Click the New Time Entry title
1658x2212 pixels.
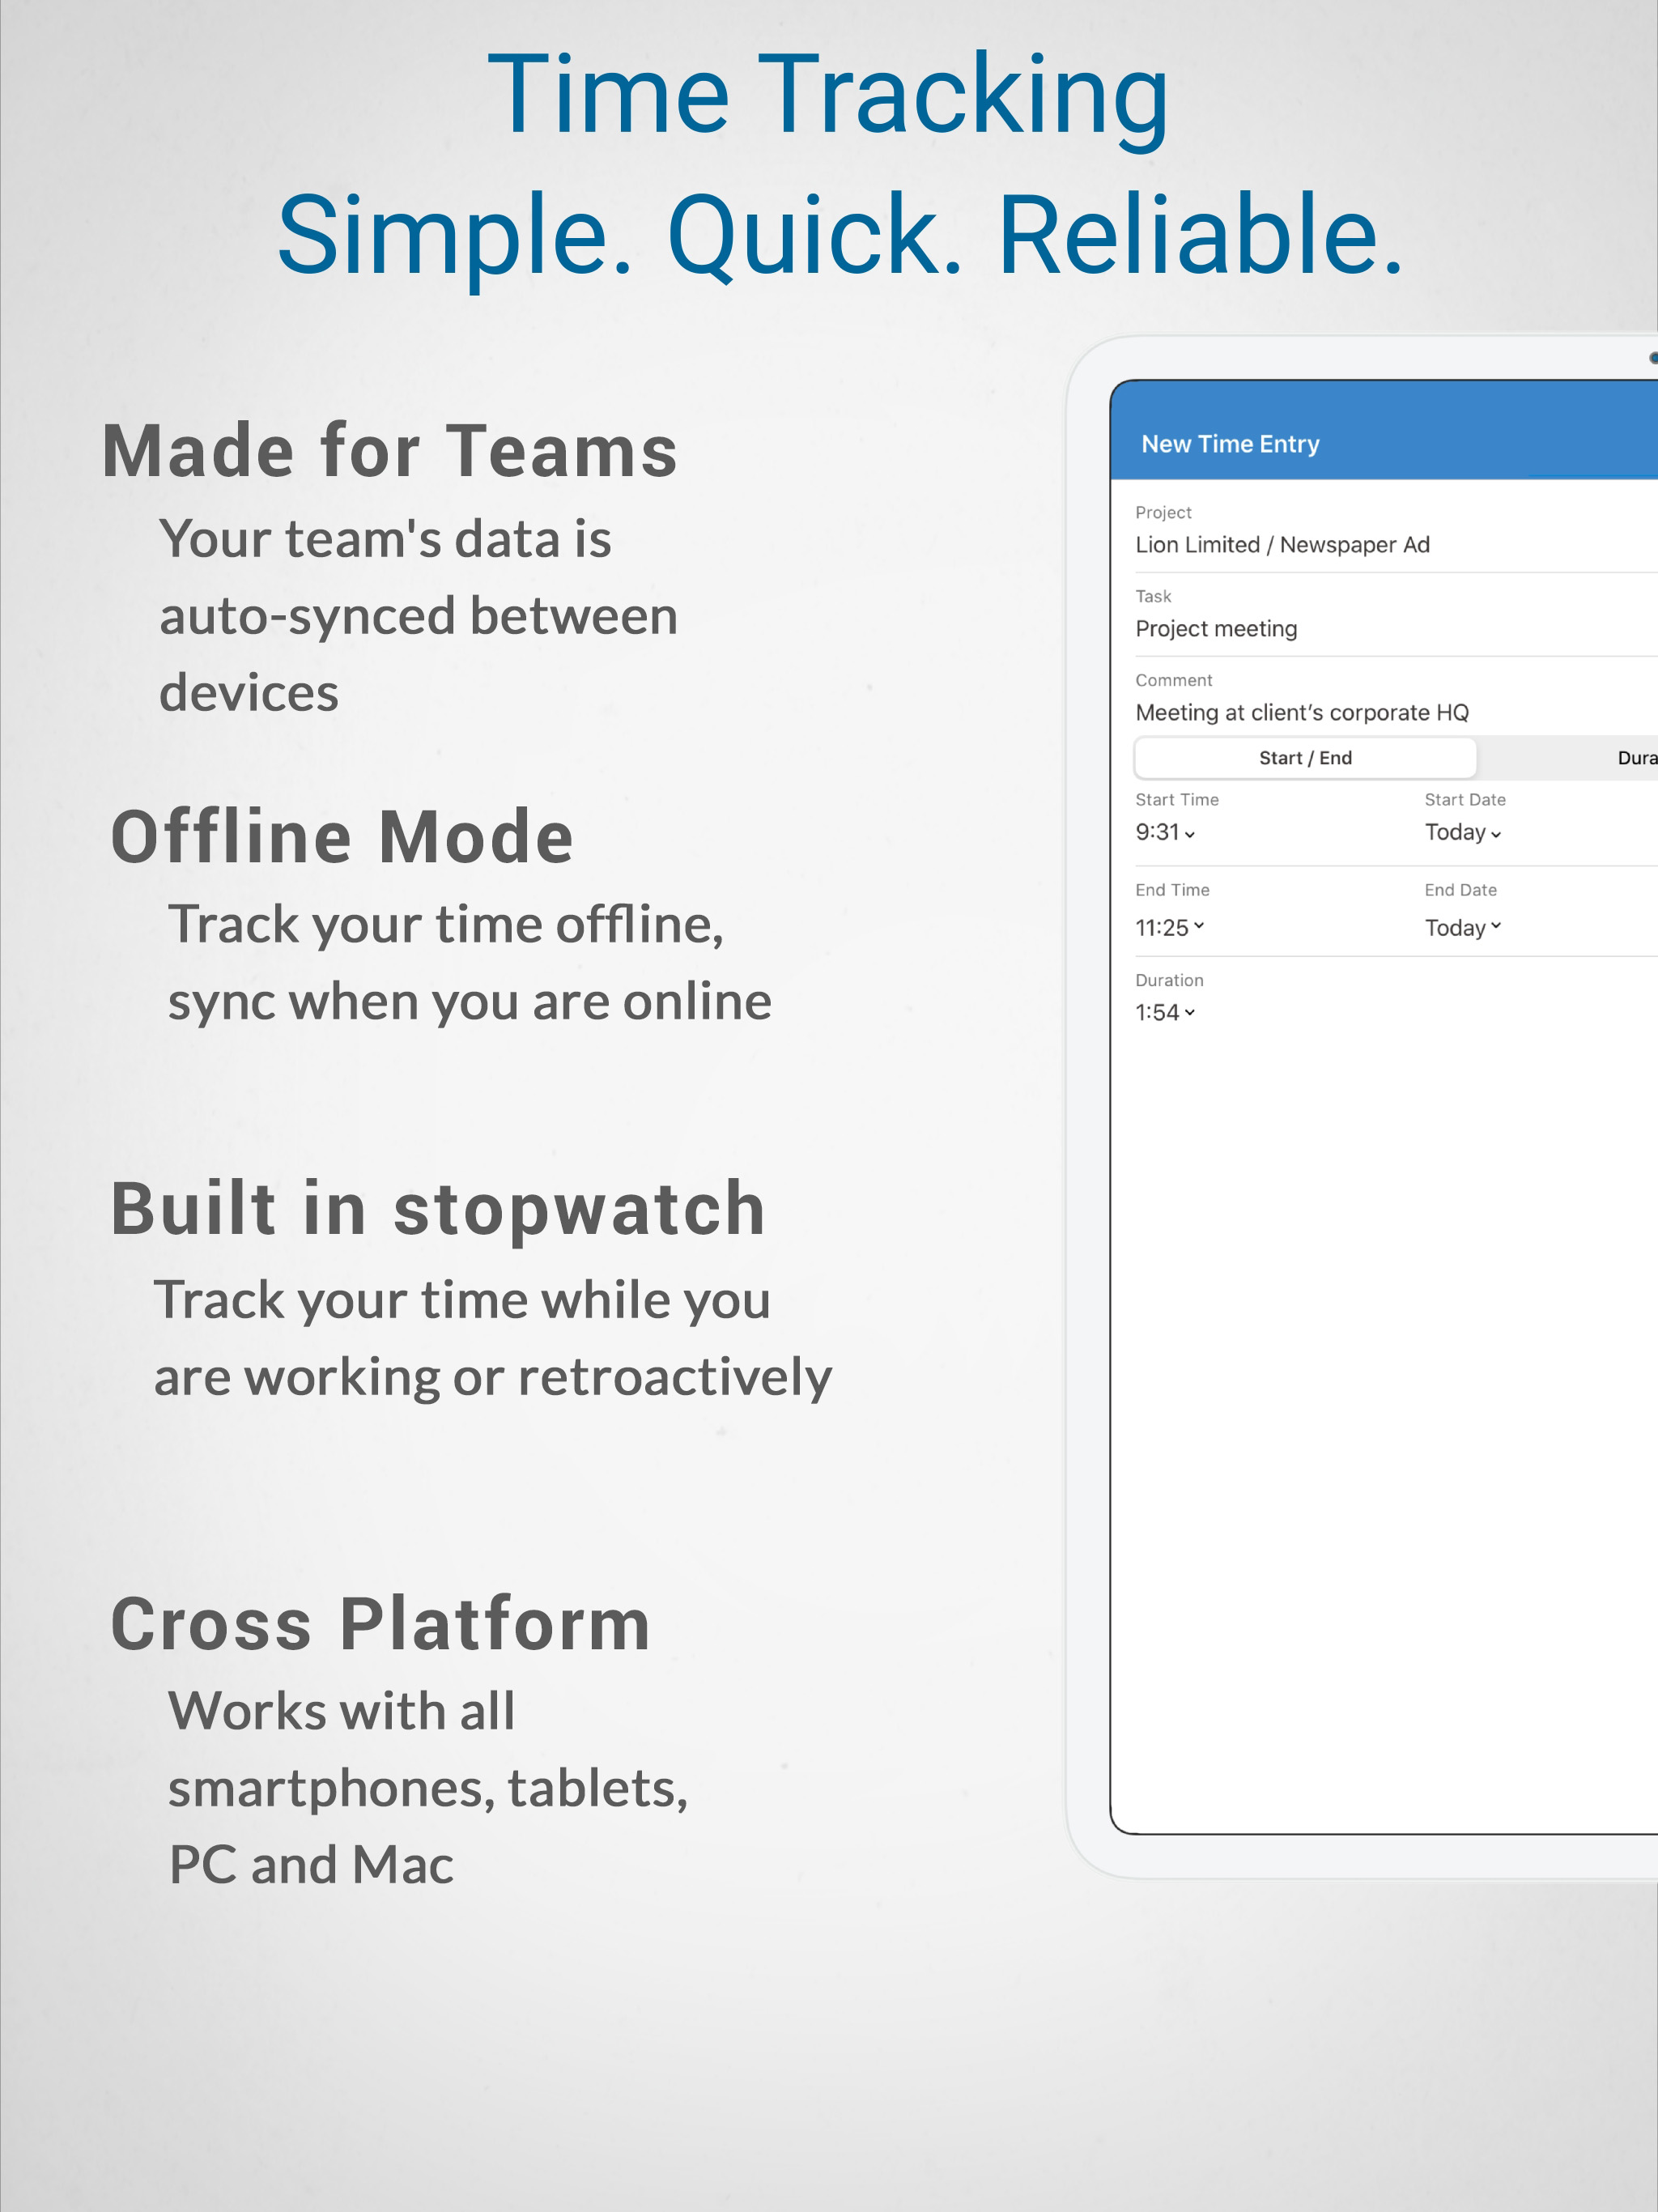1230,444
